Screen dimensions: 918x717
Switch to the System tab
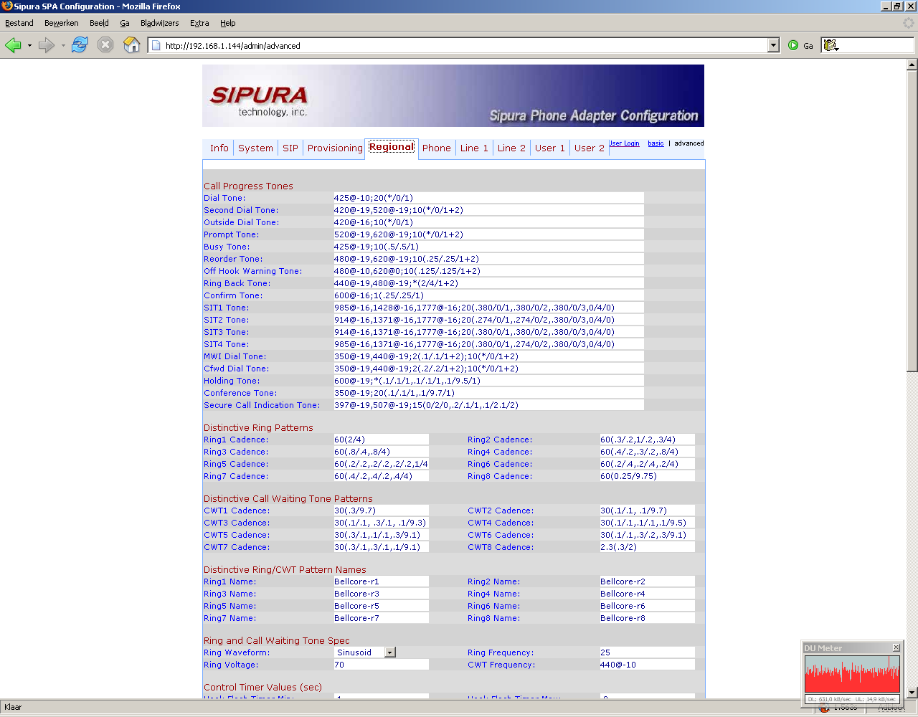[x=255, y=148]
